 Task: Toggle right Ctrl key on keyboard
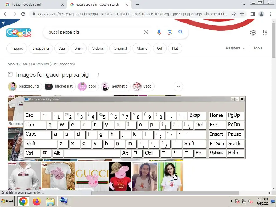[x=151, y=153]
